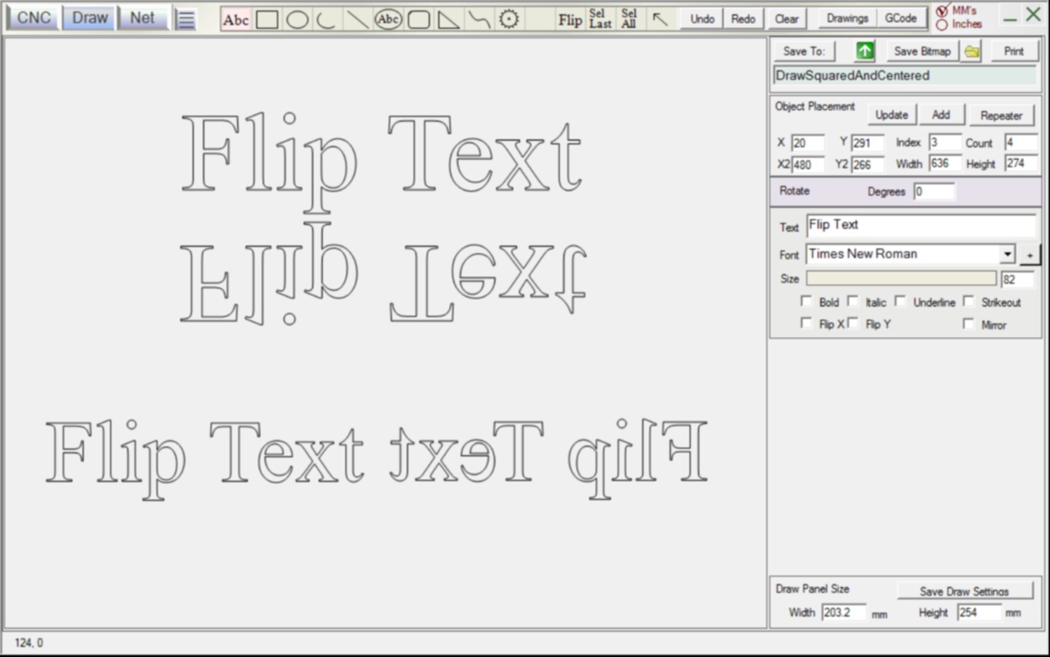Click the Flip toolbar item
Image resolution: width=1050 pixels, height=657 pixels.
tap(570, 20)
